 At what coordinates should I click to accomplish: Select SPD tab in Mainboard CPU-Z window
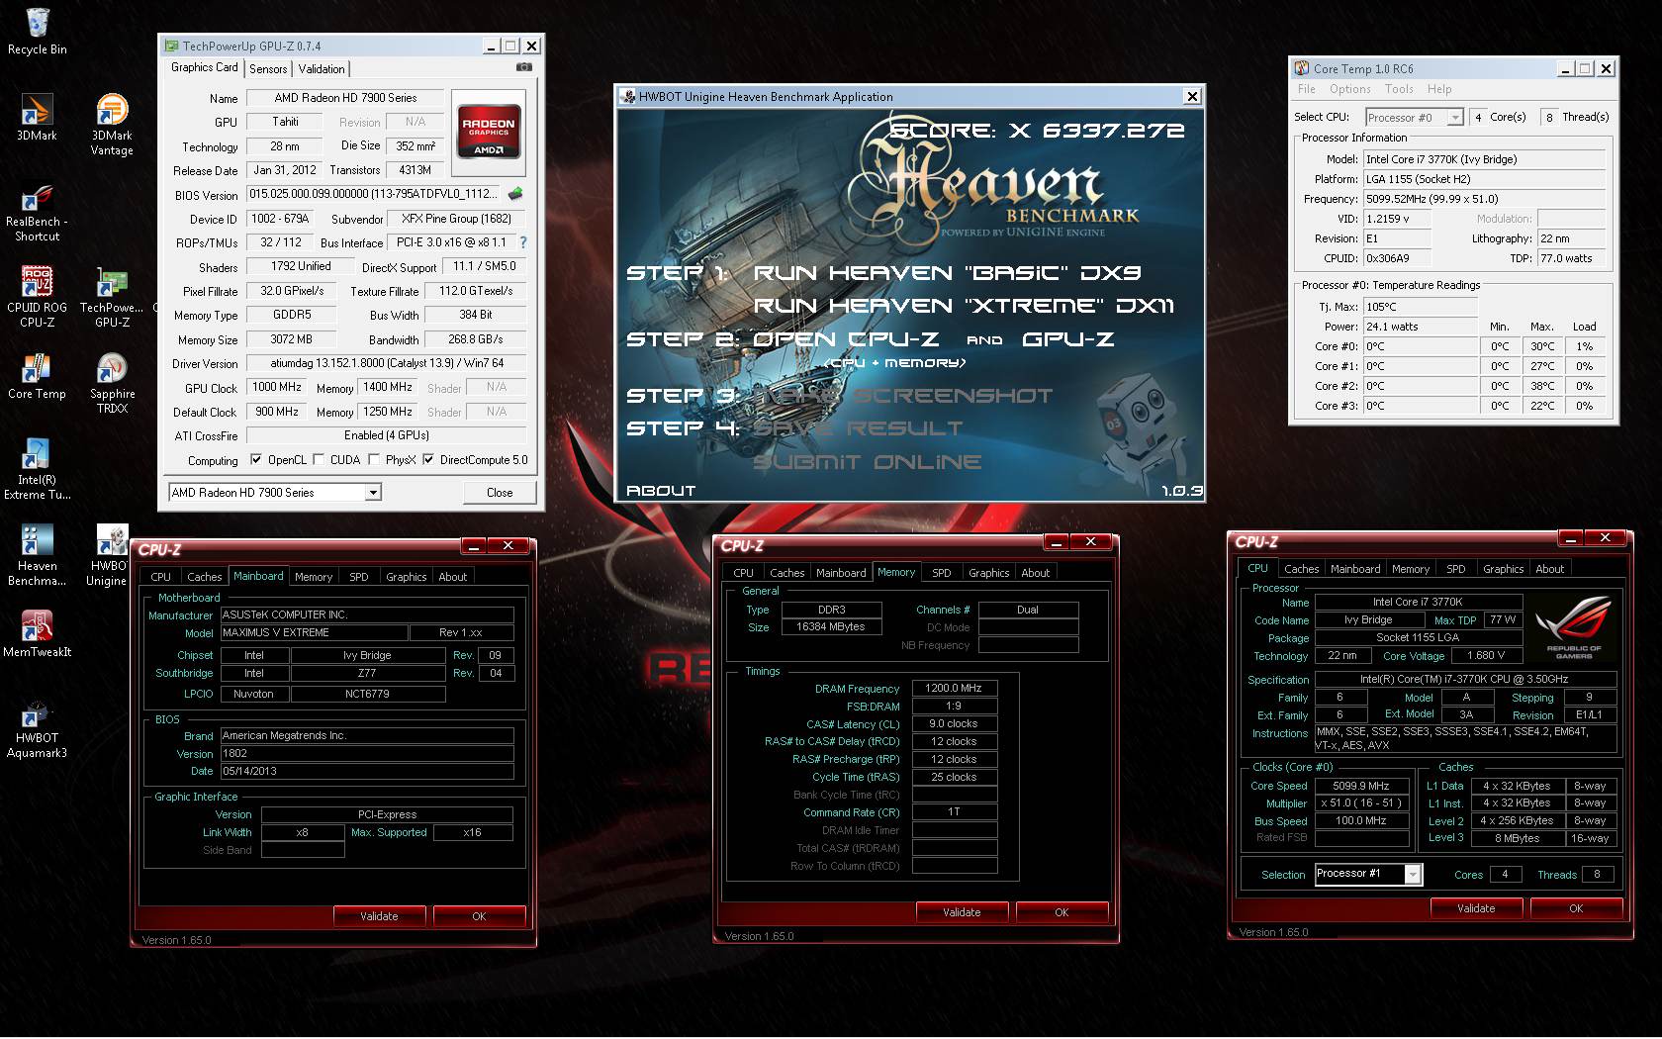359,577
